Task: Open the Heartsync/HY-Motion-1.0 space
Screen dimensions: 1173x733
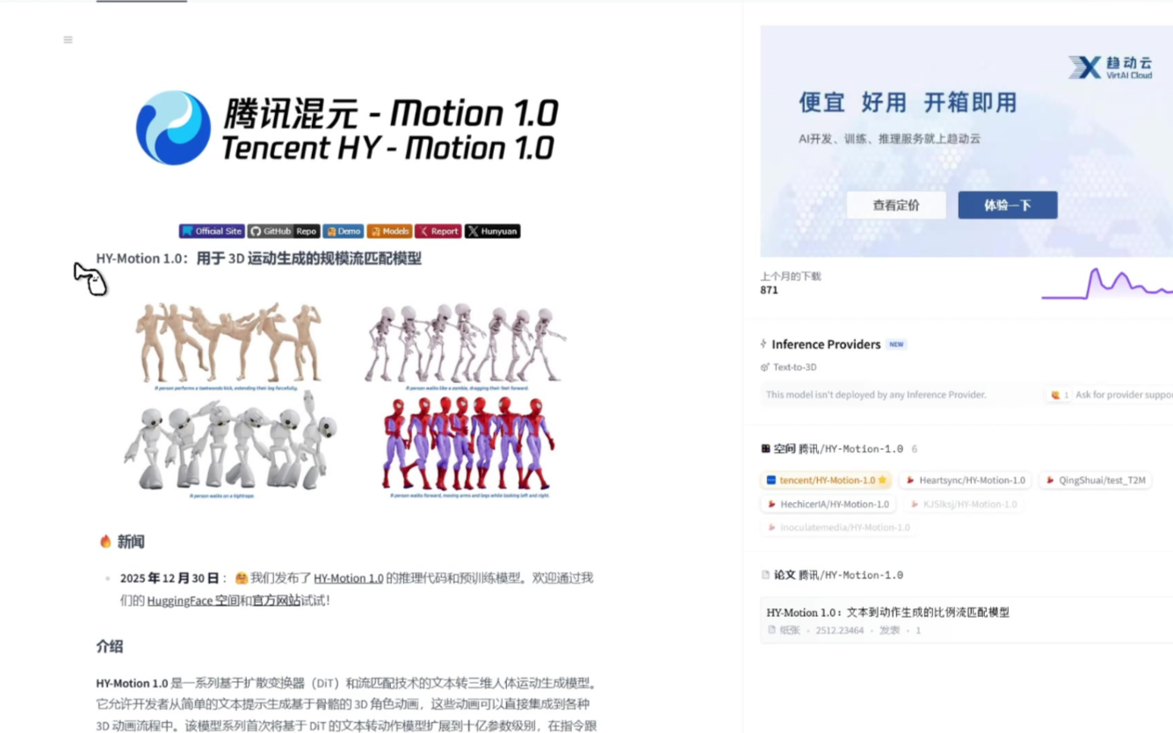Action: (965, 480)
